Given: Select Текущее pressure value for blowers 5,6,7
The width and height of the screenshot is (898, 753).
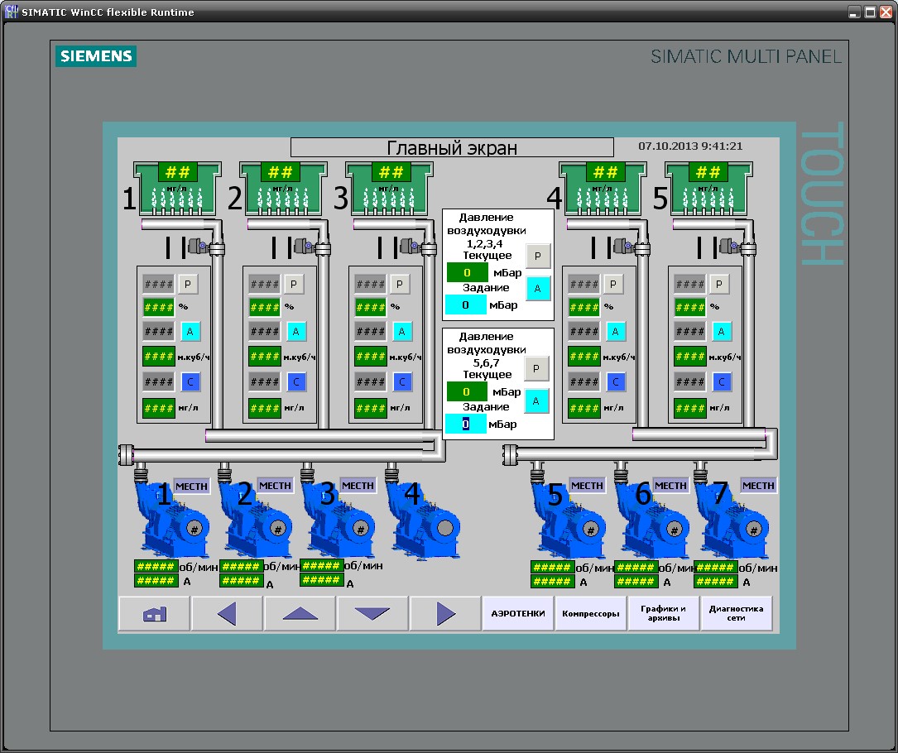Looking at the screenshot, I should point(467,391).
